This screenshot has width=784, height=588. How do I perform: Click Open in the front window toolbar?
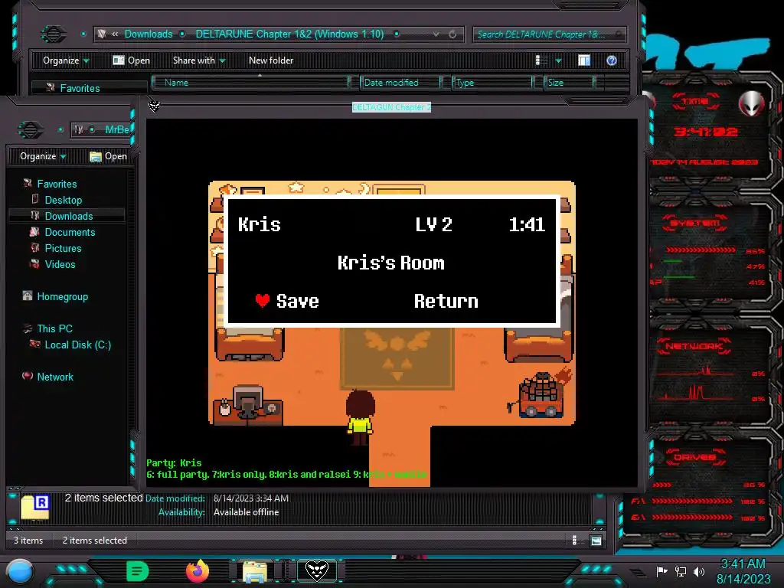(x=108, y=156)
